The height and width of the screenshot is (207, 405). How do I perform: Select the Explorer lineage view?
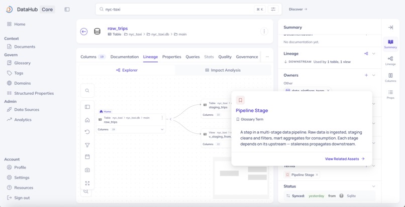(127, 70)
